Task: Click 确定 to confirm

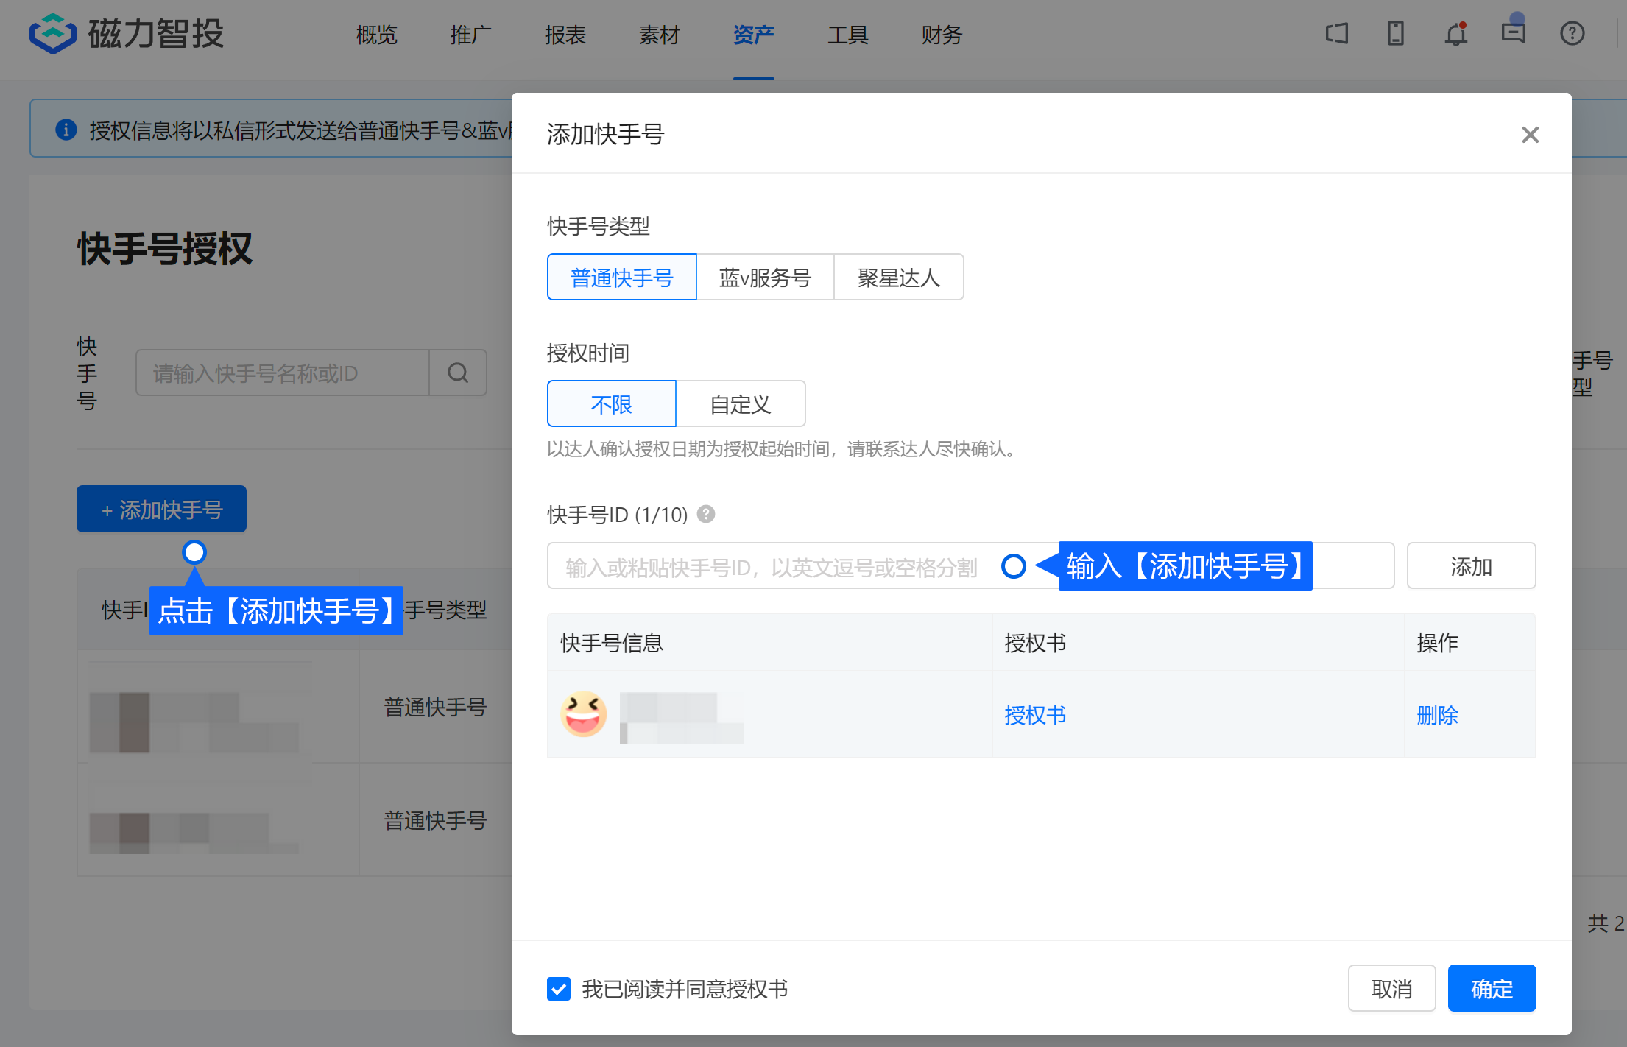Action: [x=1492, y=988]
